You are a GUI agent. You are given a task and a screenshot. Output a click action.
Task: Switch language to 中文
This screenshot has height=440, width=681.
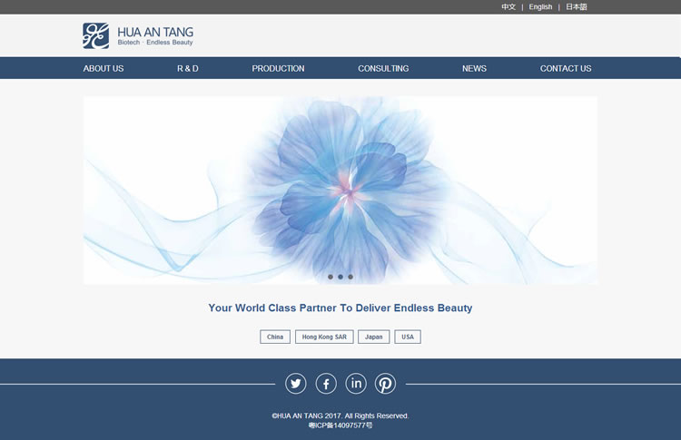508,7
